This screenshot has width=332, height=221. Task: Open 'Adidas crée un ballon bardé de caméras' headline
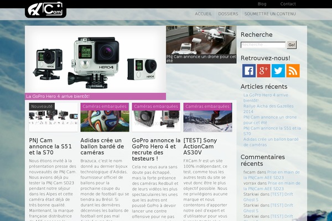pos(102,146)
